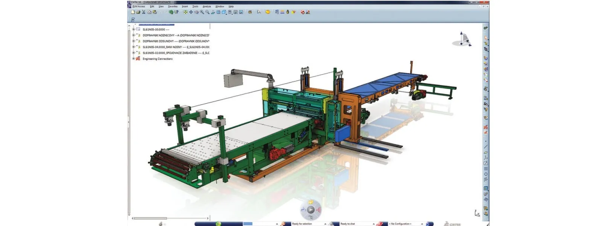Open the Edit menu

click(x=152, y=6)
